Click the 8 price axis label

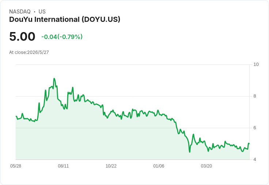tap(255, 96)
